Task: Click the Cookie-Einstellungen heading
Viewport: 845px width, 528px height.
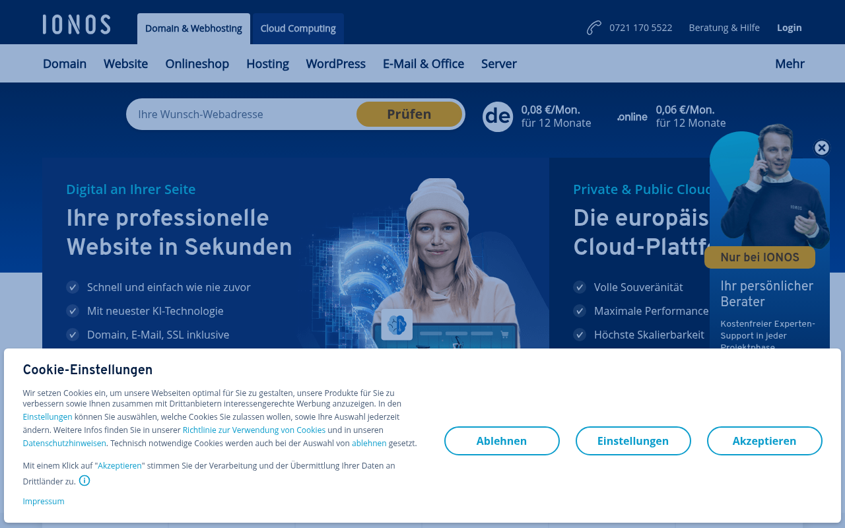Action: point(88,370)
